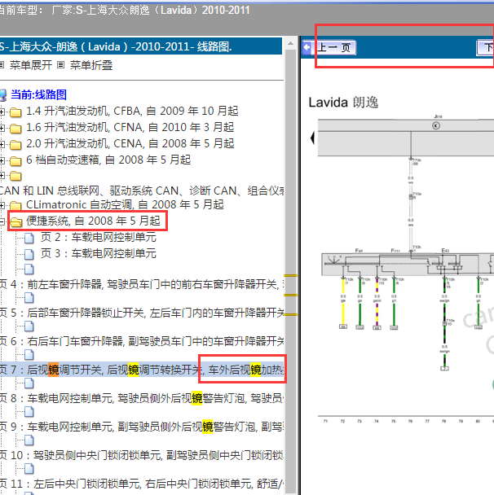The width and height of the screenshot is (494, 495).
Task: Expand the 6 档自动变速箱 folder
Action: coord(2,160)
